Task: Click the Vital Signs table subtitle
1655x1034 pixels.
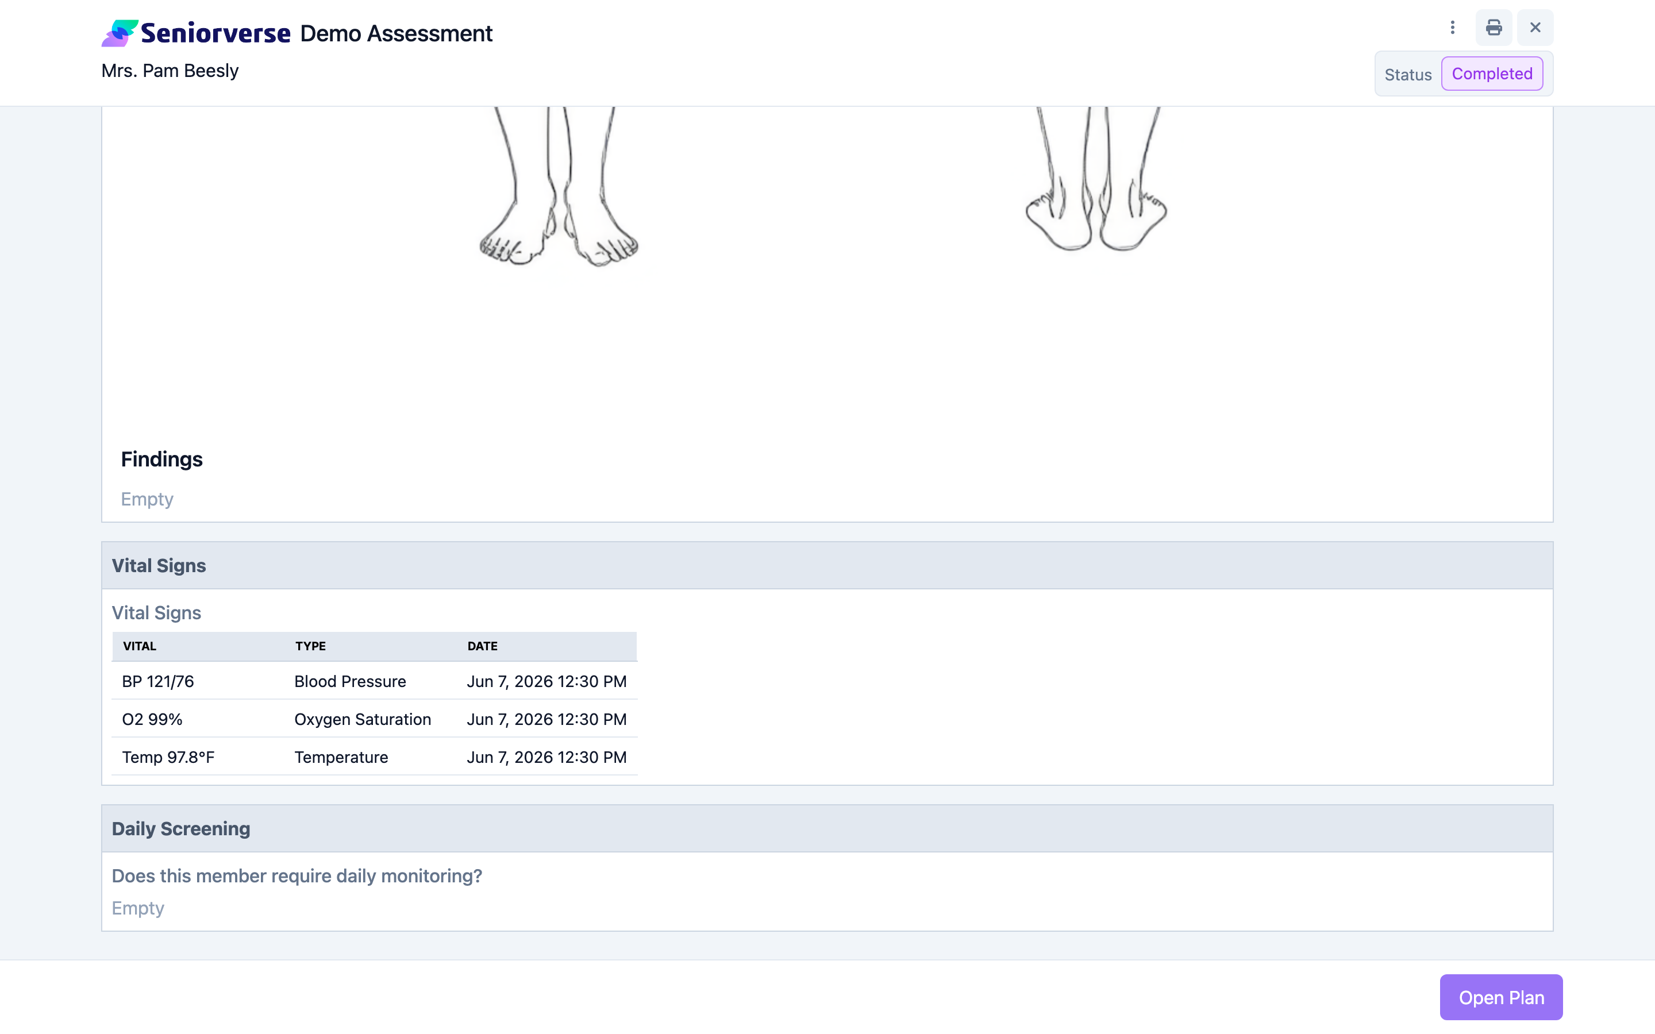Action: [x=157, y=613]
